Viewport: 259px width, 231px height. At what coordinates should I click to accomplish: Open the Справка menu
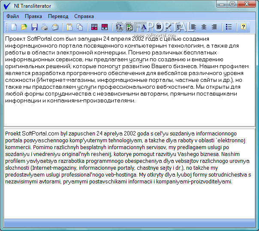click(84, 16)
